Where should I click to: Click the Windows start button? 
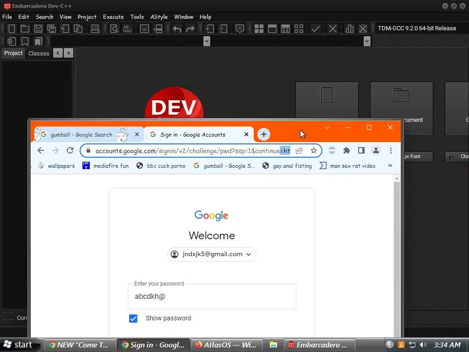coord(20,345)
